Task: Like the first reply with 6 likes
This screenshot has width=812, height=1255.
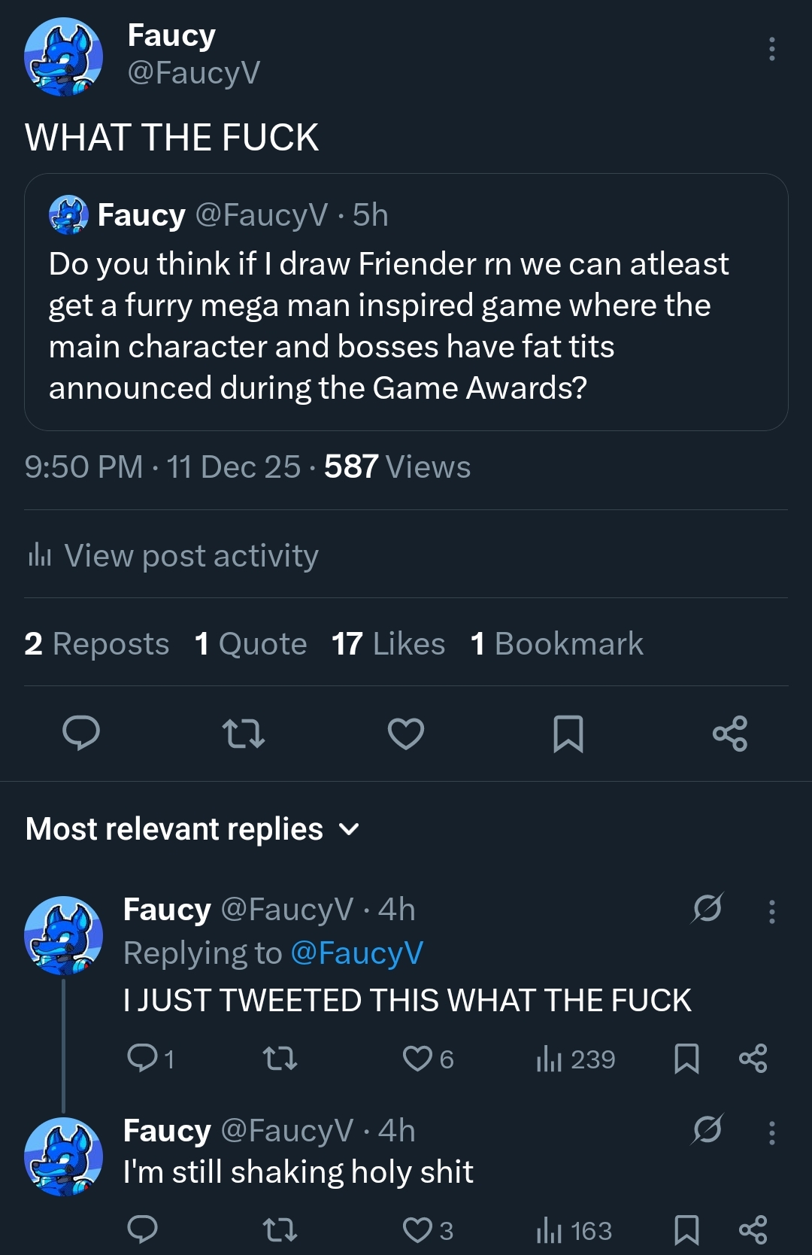Action: point(418,1059)
